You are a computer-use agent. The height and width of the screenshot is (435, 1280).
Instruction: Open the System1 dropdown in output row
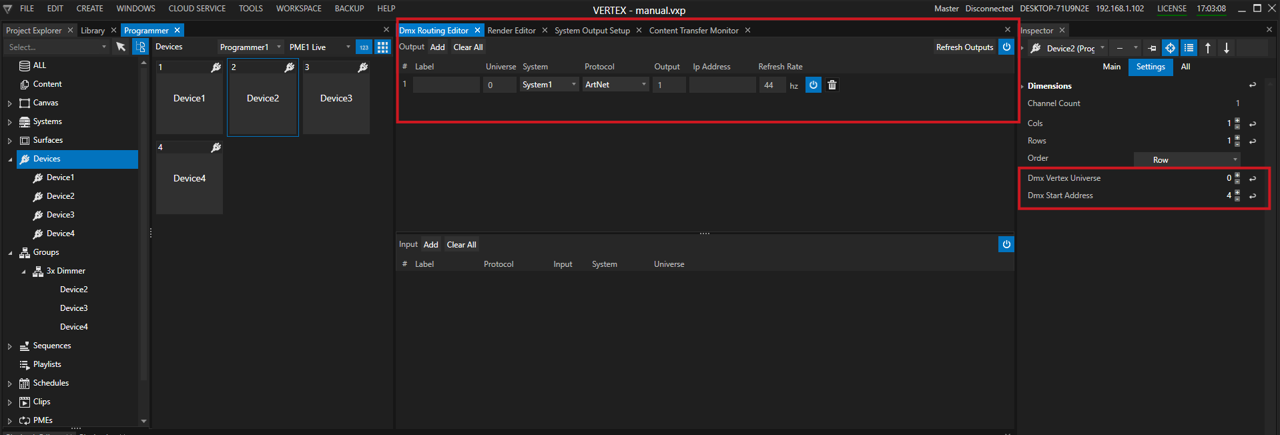click(x=549, y=85)
